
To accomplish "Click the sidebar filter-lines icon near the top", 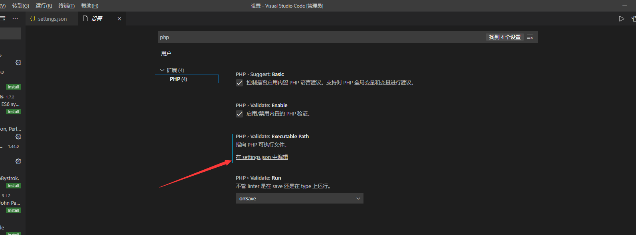I will [x=2, y=19].
